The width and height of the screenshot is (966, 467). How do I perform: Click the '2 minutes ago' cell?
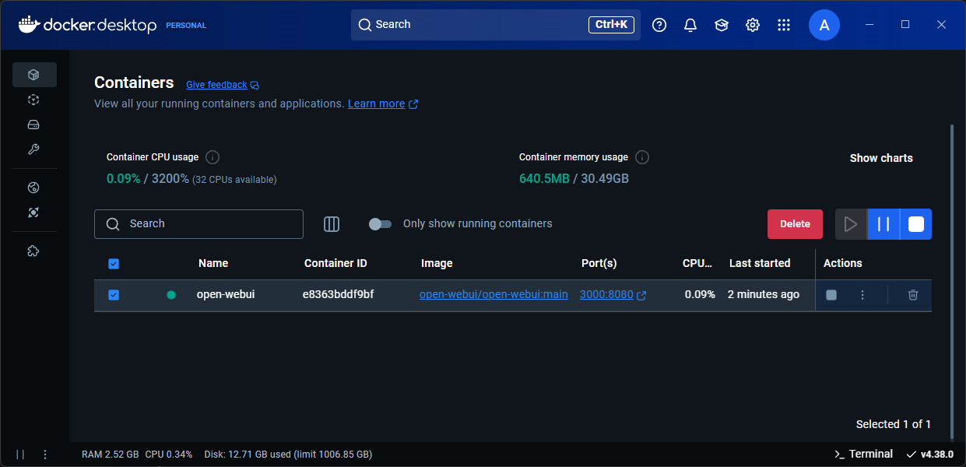pyautogui.click(x=764, y=294)
